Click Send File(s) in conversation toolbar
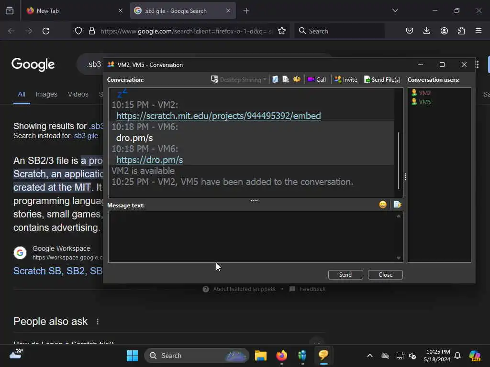Image resolution: width=490 pixels, height=367 pixels. click(x=382, y=80)
